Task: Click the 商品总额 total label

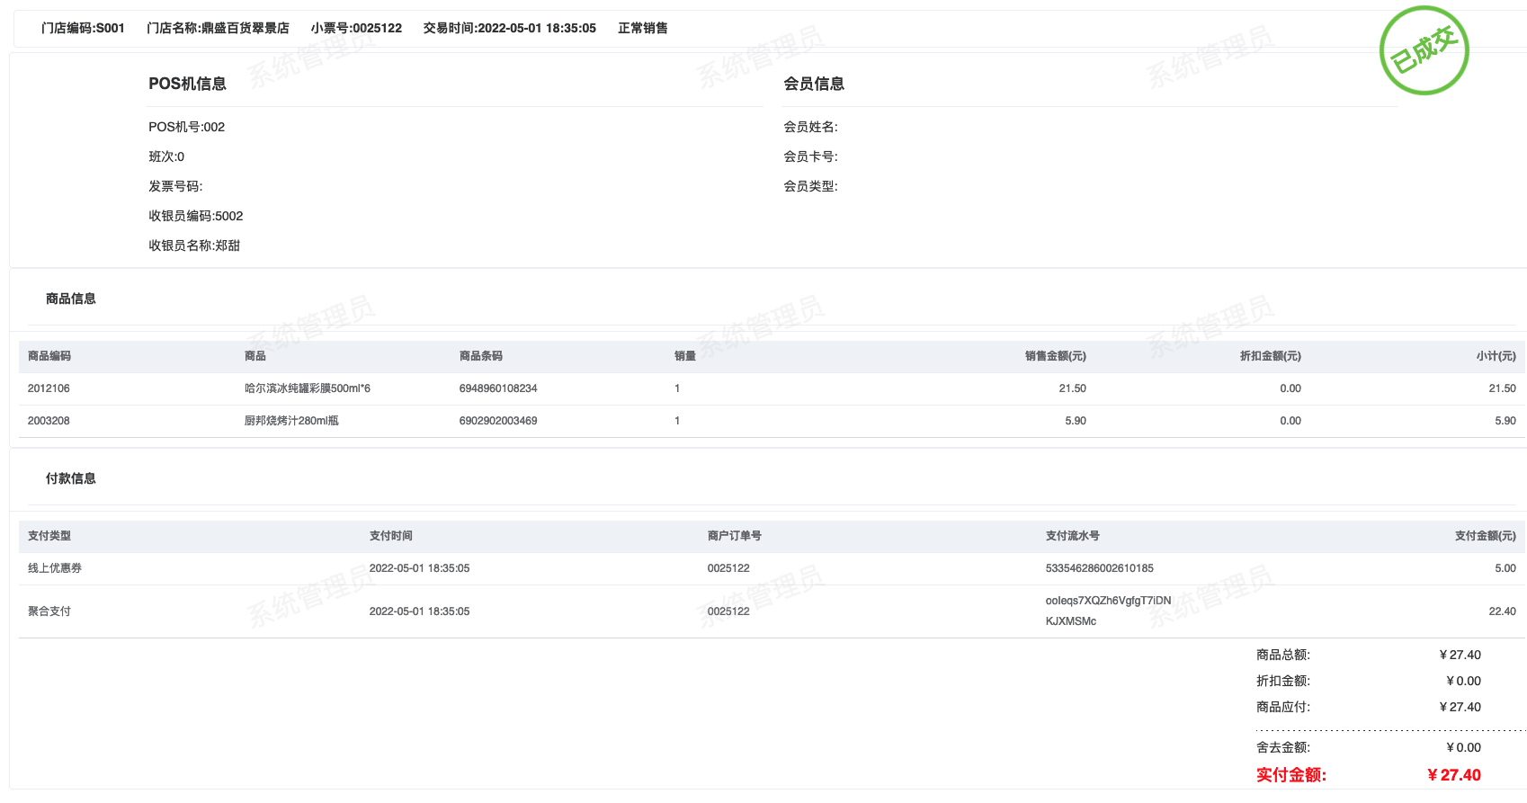Action: pyautogui.click(x=1283, y=655)
